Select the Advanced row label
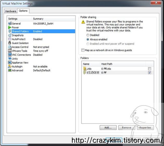Viewport: 164px width, 146px height. pyautogui.click(x=17, y=70)
